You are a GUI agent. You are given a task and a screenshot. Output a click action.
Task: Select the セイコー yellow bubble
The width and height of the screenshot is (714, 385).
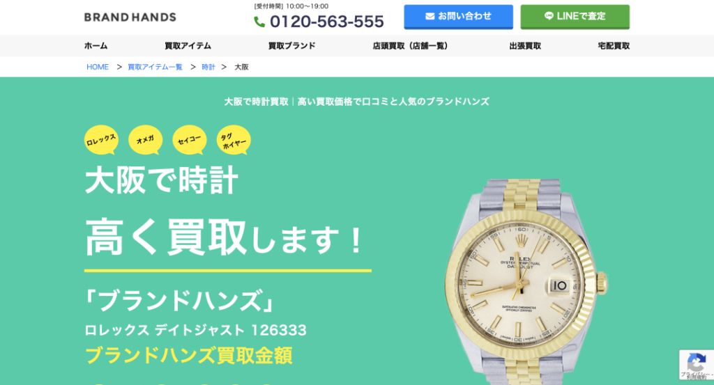click(x=190, y=140)
